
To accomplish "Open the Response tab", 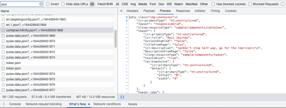I will pyautogui.click(x=183, y=11).
